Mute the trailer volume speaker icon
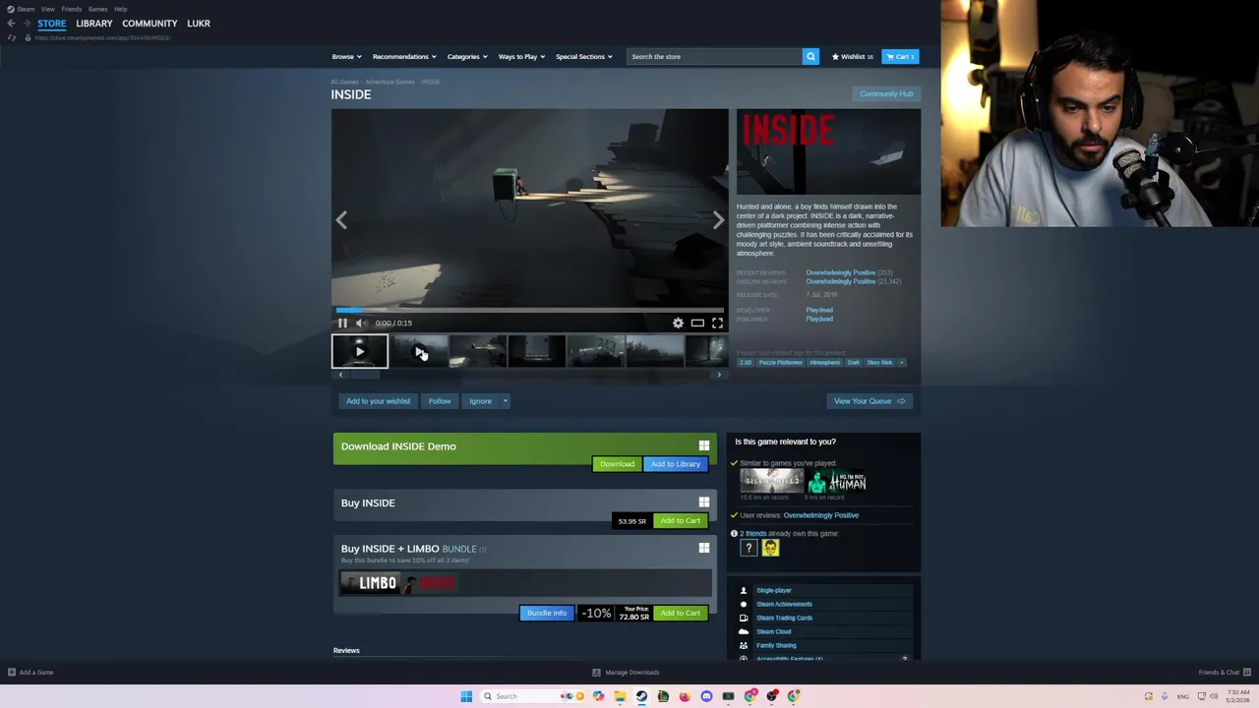Image resolution: width=1259 pixels, height=708 pixels. click(362, 323)
